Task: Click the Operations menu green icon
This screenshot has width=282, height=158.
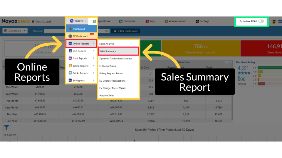Action: [94, 21]
